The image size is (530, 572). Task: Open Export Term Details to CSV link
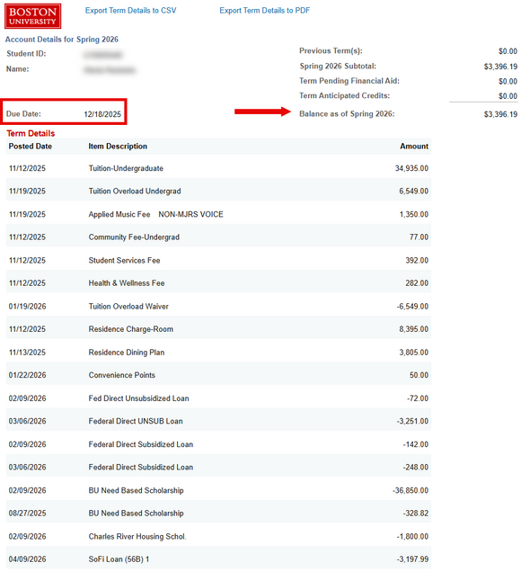131,11
